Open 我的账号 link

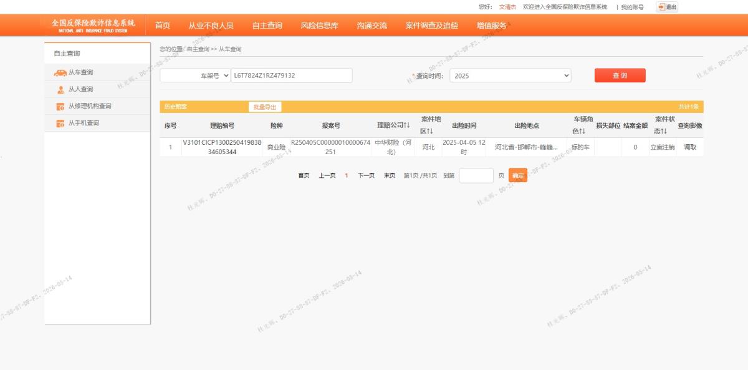point(632,7)
